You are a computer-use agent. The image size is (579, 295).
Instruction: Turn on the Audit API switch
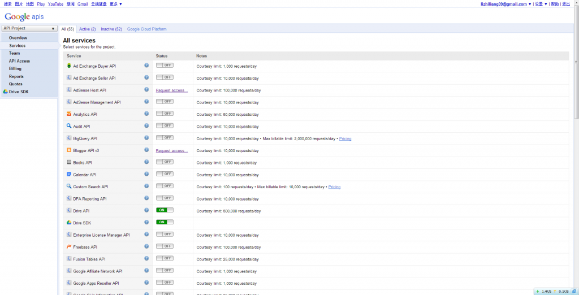[x=165, y=125]
